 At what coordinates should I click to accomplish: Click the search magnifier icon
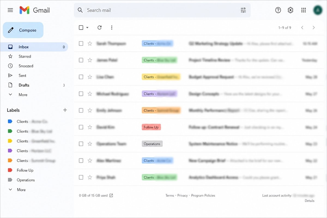pos(80,10)
